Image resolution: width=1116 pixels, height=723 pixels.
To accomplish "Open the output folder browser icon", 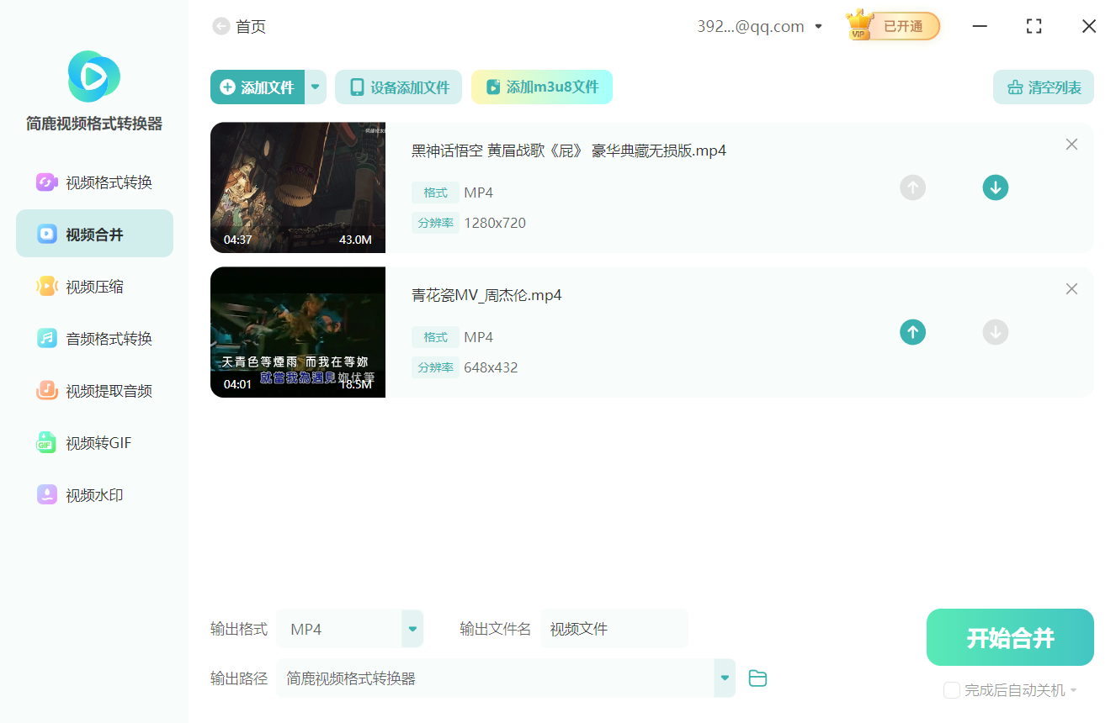I will 757,678.
